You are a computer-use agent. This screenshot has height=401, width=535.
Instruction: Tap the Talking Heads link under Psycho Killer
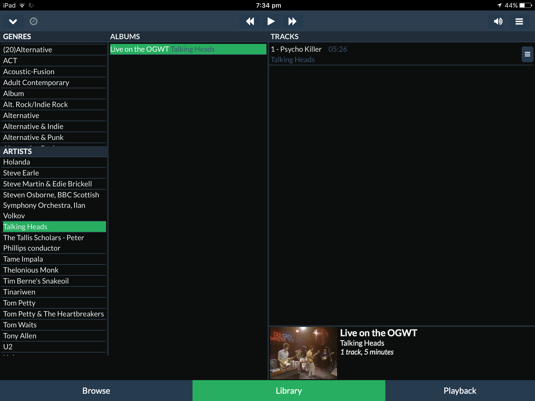pos(293,60)
